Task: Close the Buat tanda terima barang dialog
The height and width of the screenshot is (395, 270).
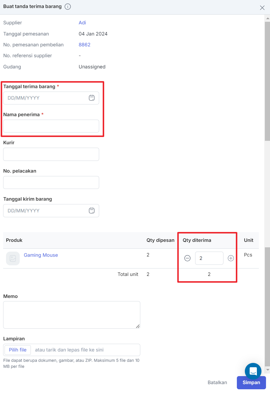Action: point(262,8)
